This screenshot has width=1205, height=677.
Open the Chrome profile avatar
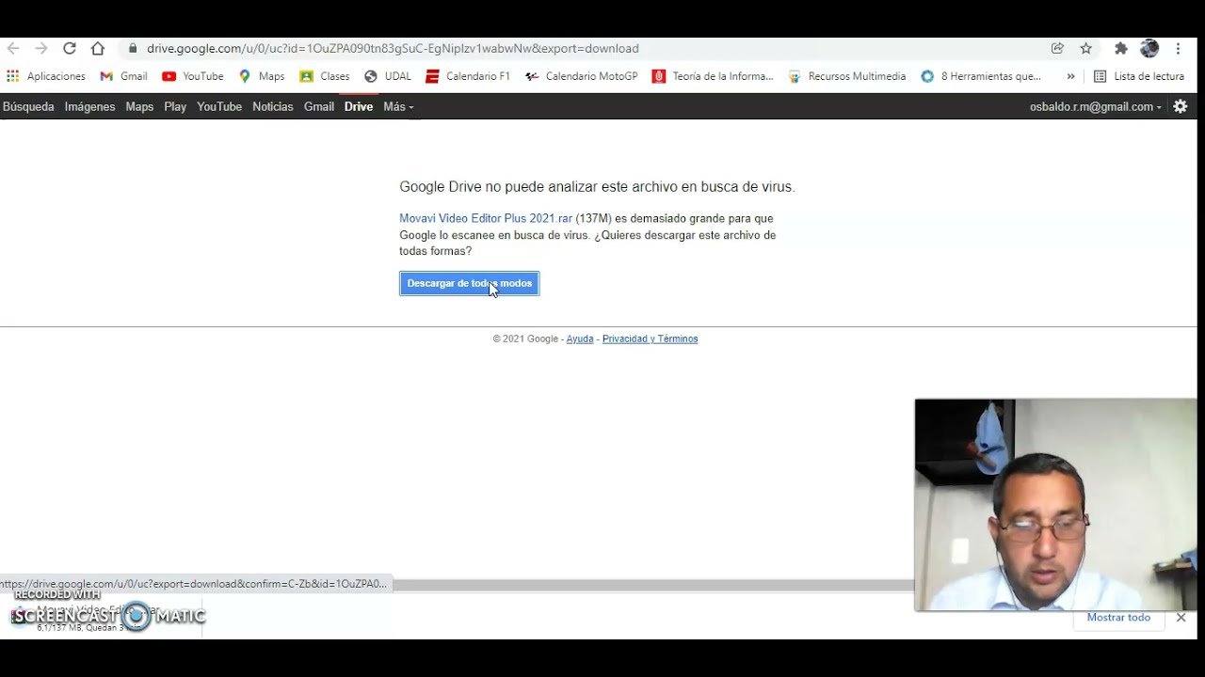tap(1149, 48)
